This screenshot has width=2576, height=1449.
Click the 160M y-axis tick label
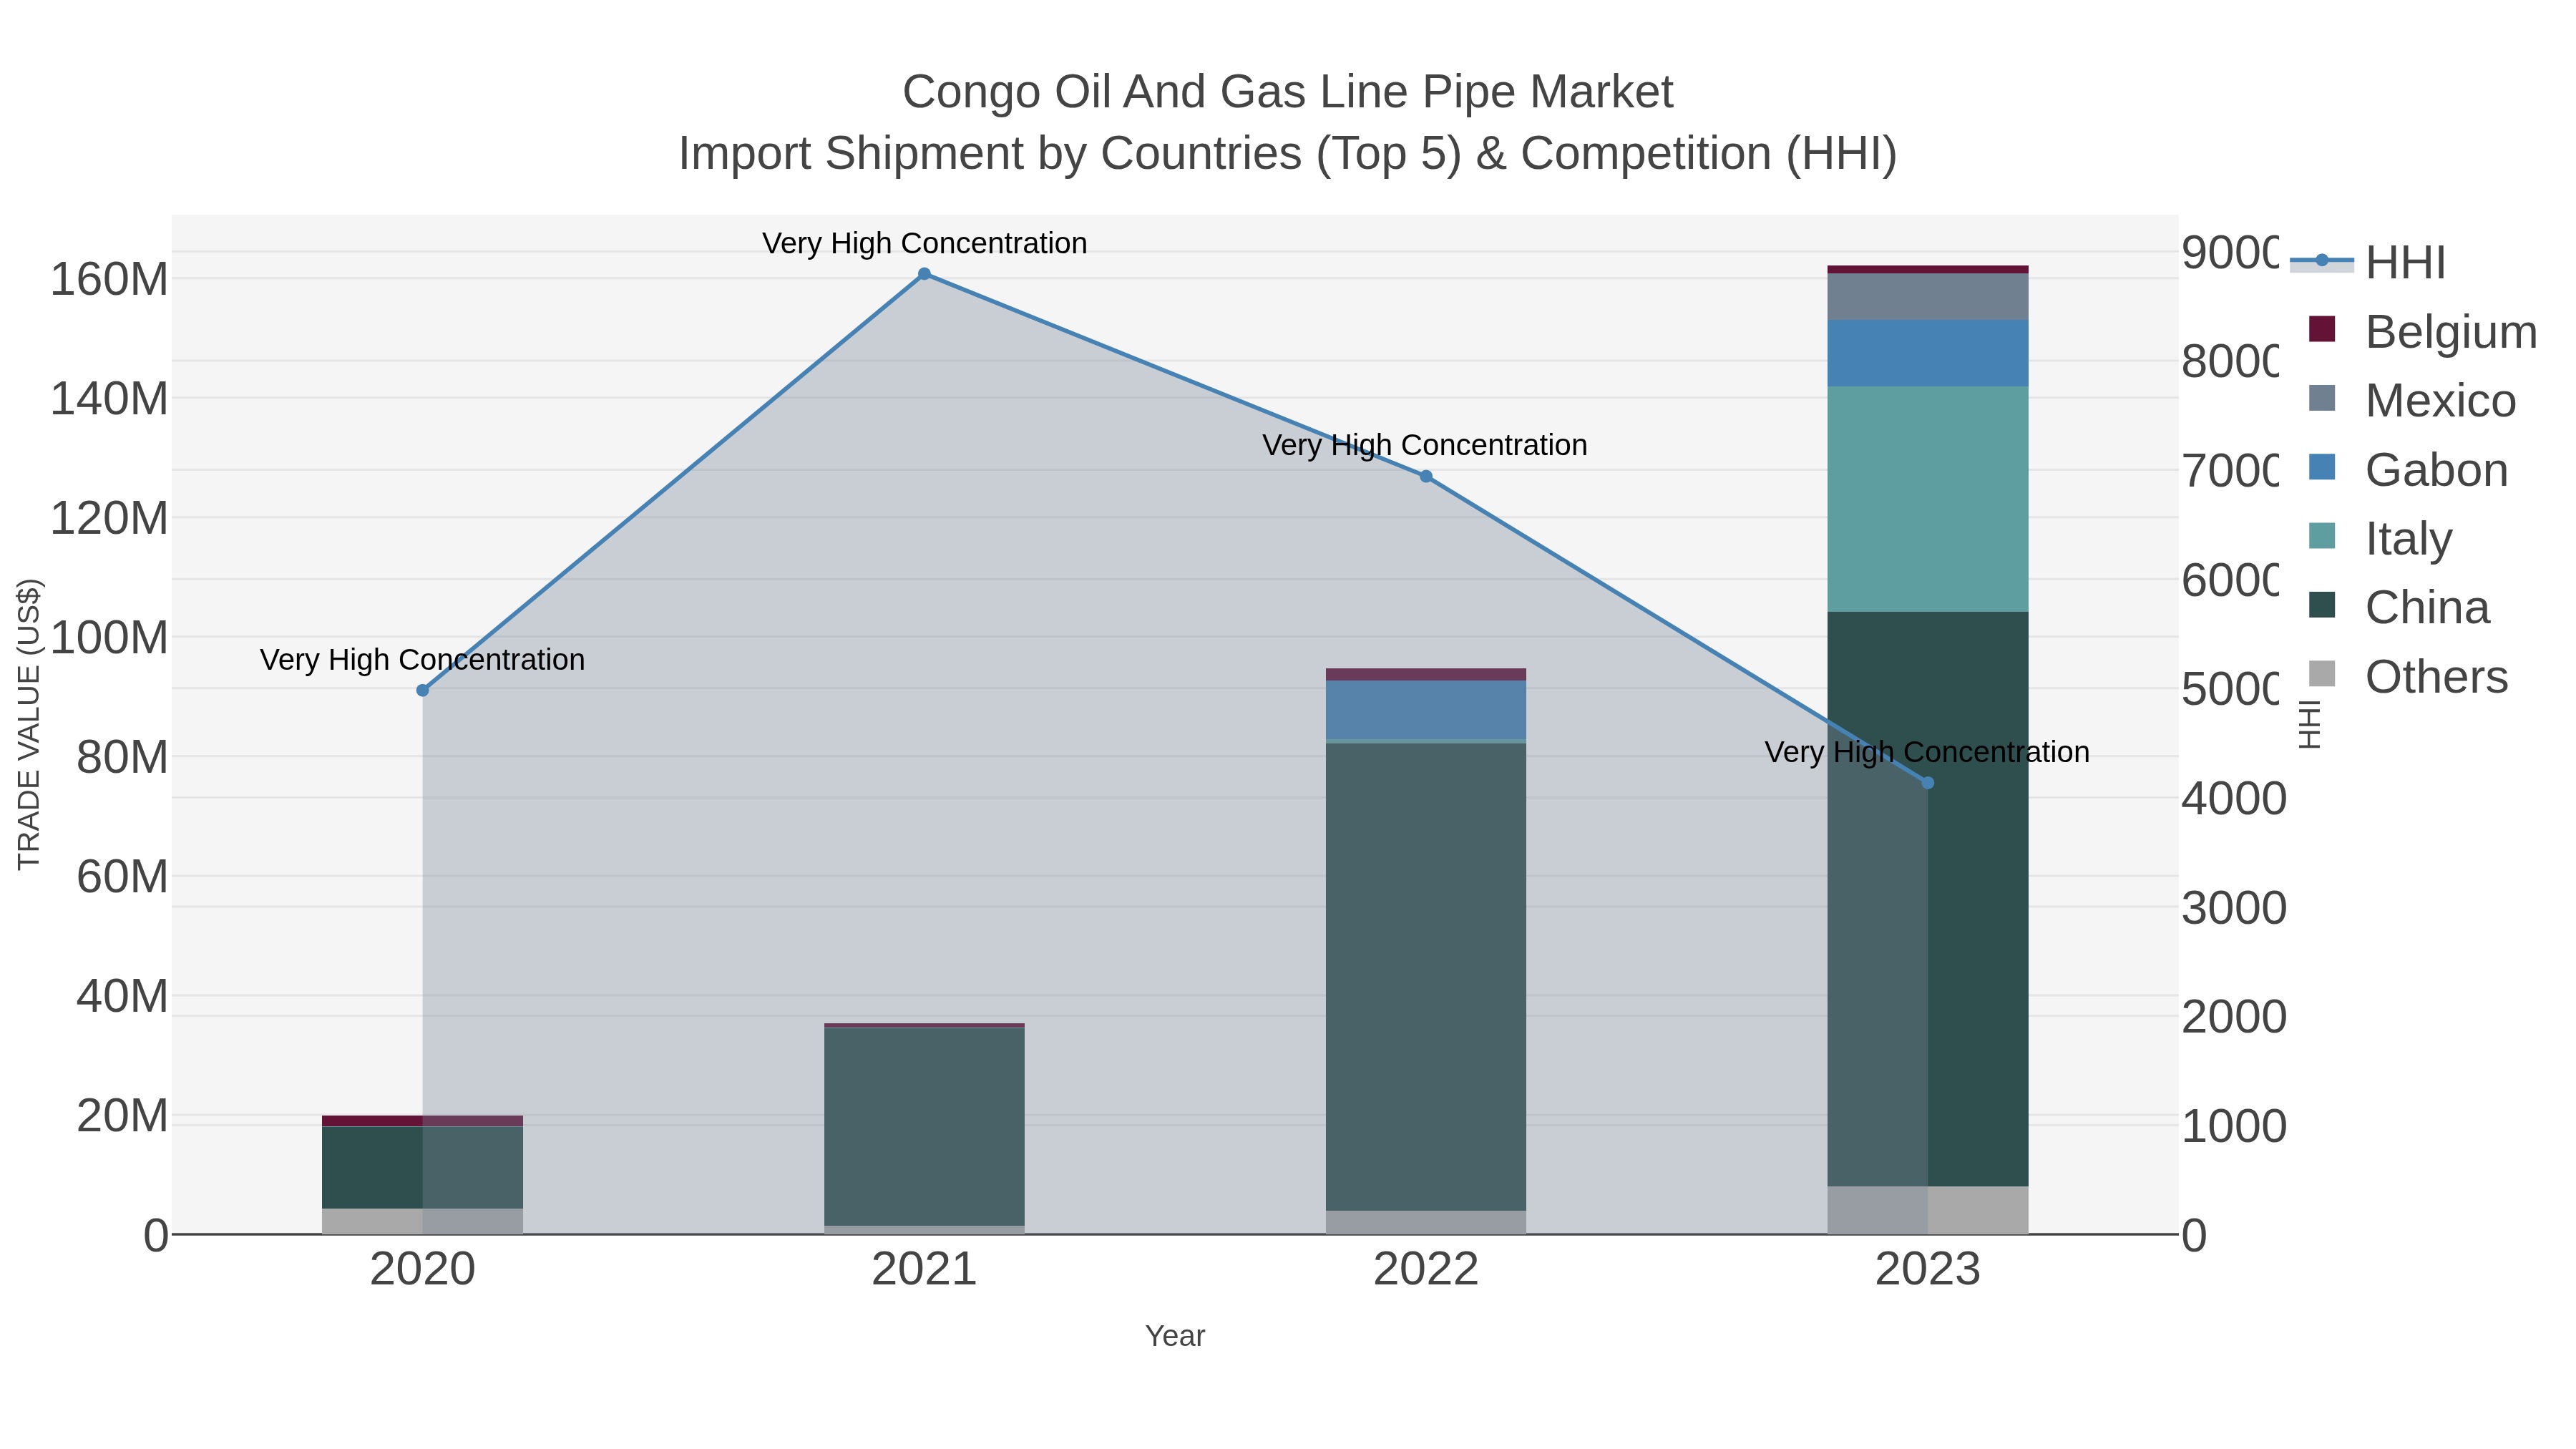point(109,279)
